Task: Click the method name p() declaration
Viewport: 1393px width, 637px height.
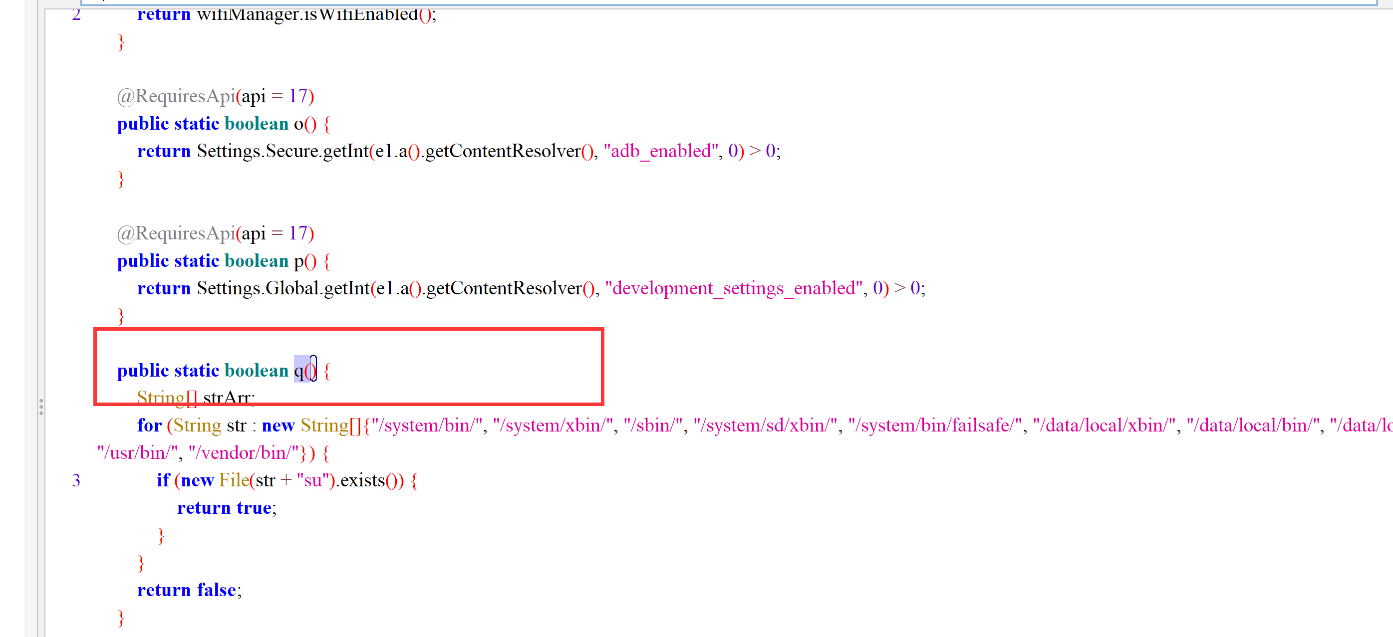Action: tap(304, 261)
